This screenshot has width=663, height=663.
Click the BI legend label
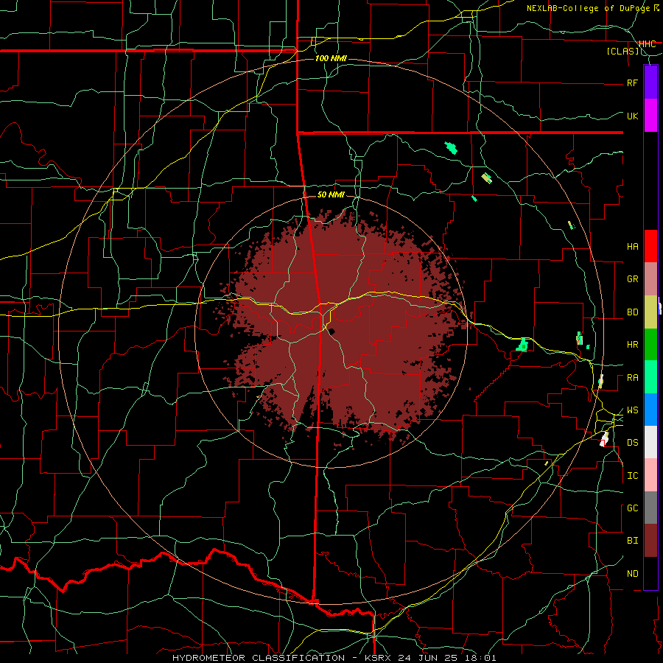point(632,541)
